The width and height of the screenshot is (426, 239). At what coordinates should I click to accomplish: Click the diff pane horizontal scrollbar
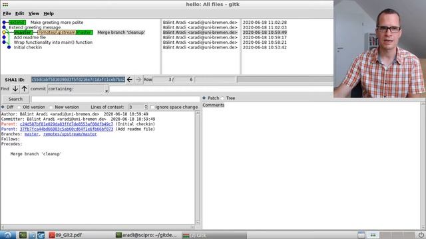point(98,227)
